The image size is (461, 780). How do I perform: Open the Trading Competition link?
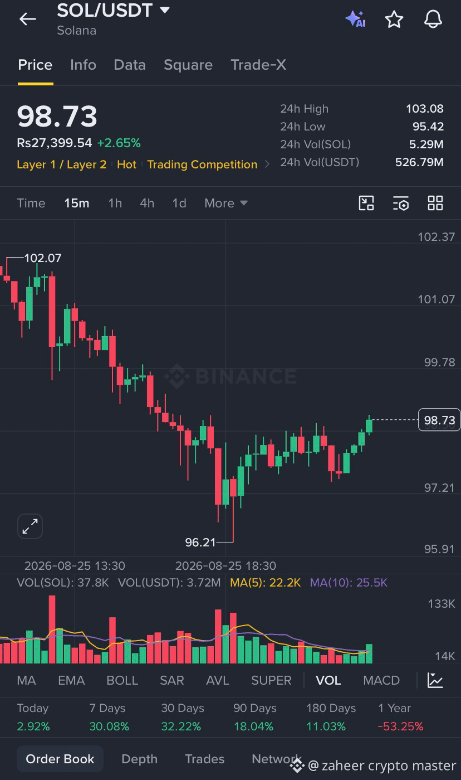tap(202, 164)
